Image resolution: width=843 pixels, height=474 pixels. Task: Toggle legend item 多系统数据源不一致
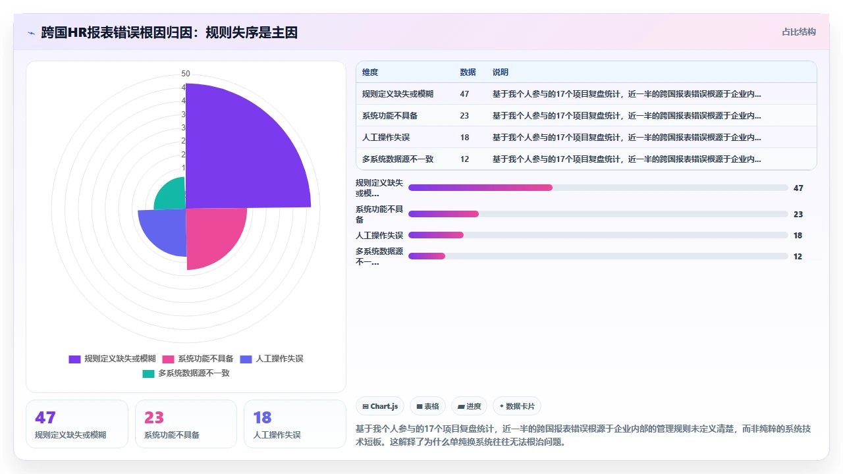tap(186, 373)
